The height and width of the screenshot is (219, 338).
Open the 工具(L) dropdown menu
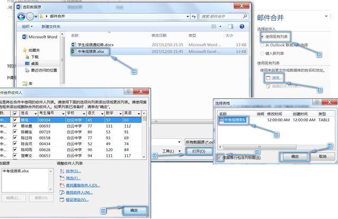(169, 151)
